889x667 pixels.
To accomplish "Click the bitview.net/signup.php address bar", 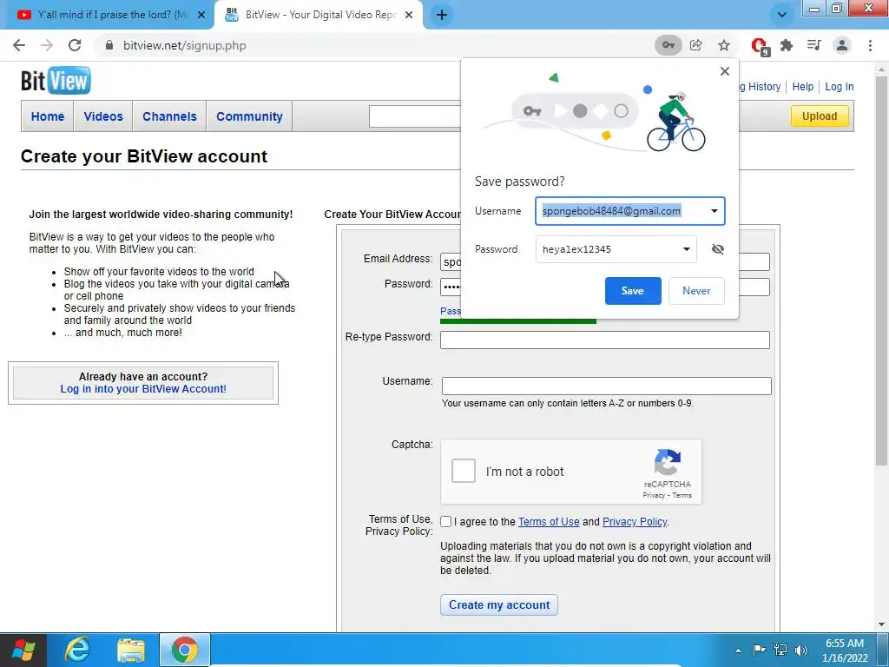I will (x=185, y=45).
